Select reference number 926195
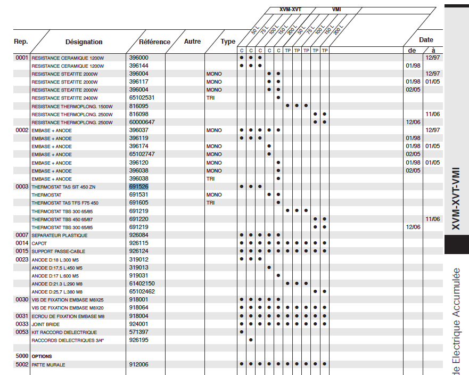The height and width of the screenshot is (375, 469). [139, 340]
